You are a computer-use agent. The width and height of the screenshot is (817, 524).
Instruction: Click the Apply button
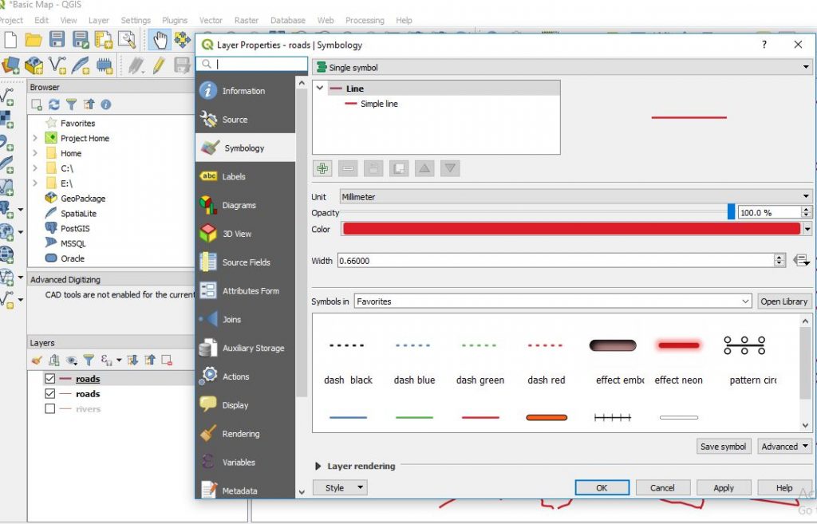point(723,488)
